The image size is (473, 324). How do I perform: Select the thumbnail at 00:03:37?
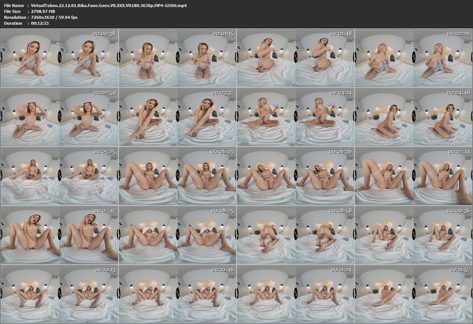click(177, 117)
